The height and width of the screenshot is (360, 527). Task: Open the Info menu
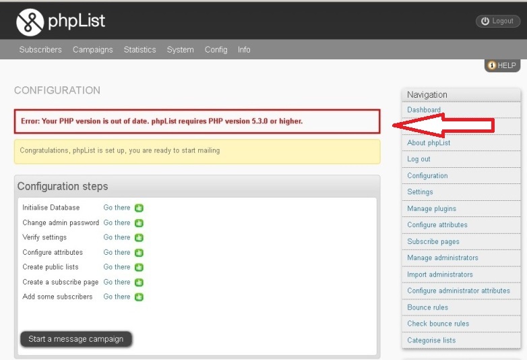244,50
